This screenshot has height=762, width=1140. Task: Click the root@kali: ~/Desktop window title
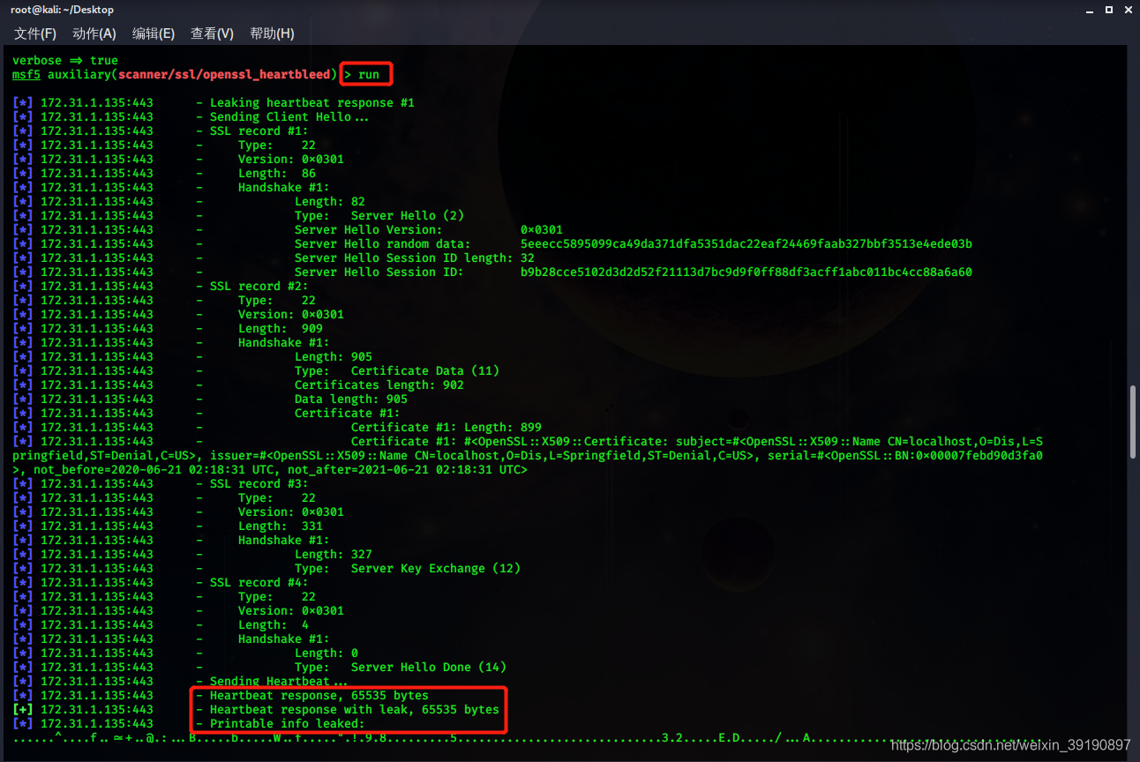(x=62, y=10)
